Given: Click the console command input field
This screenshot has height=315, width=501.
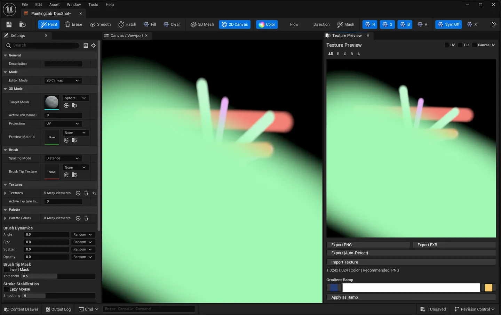Looking at the screenshot, I should click(x=149, y=309).
